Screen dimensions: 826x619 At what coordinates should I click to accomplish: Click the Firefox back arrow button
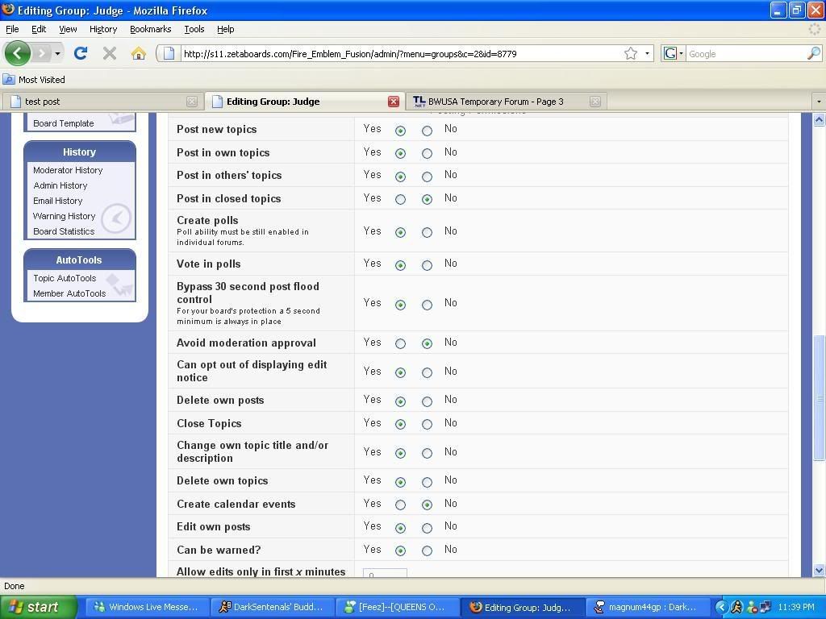pos(18,54)
